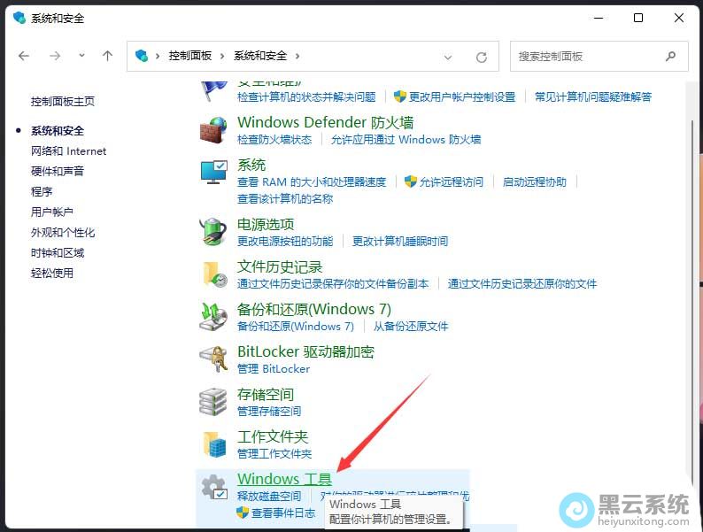
Task: Click the 搜索控制面板 search field
Action: 599,56
